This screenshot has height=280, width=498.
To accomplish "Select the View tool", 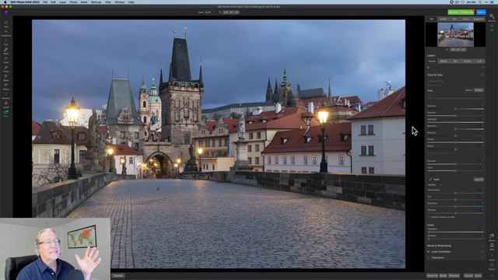I will pos(5,114).
